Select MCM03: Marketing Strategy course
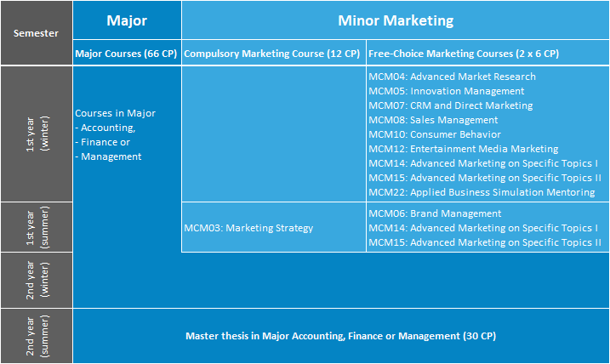 pos(248,228)
